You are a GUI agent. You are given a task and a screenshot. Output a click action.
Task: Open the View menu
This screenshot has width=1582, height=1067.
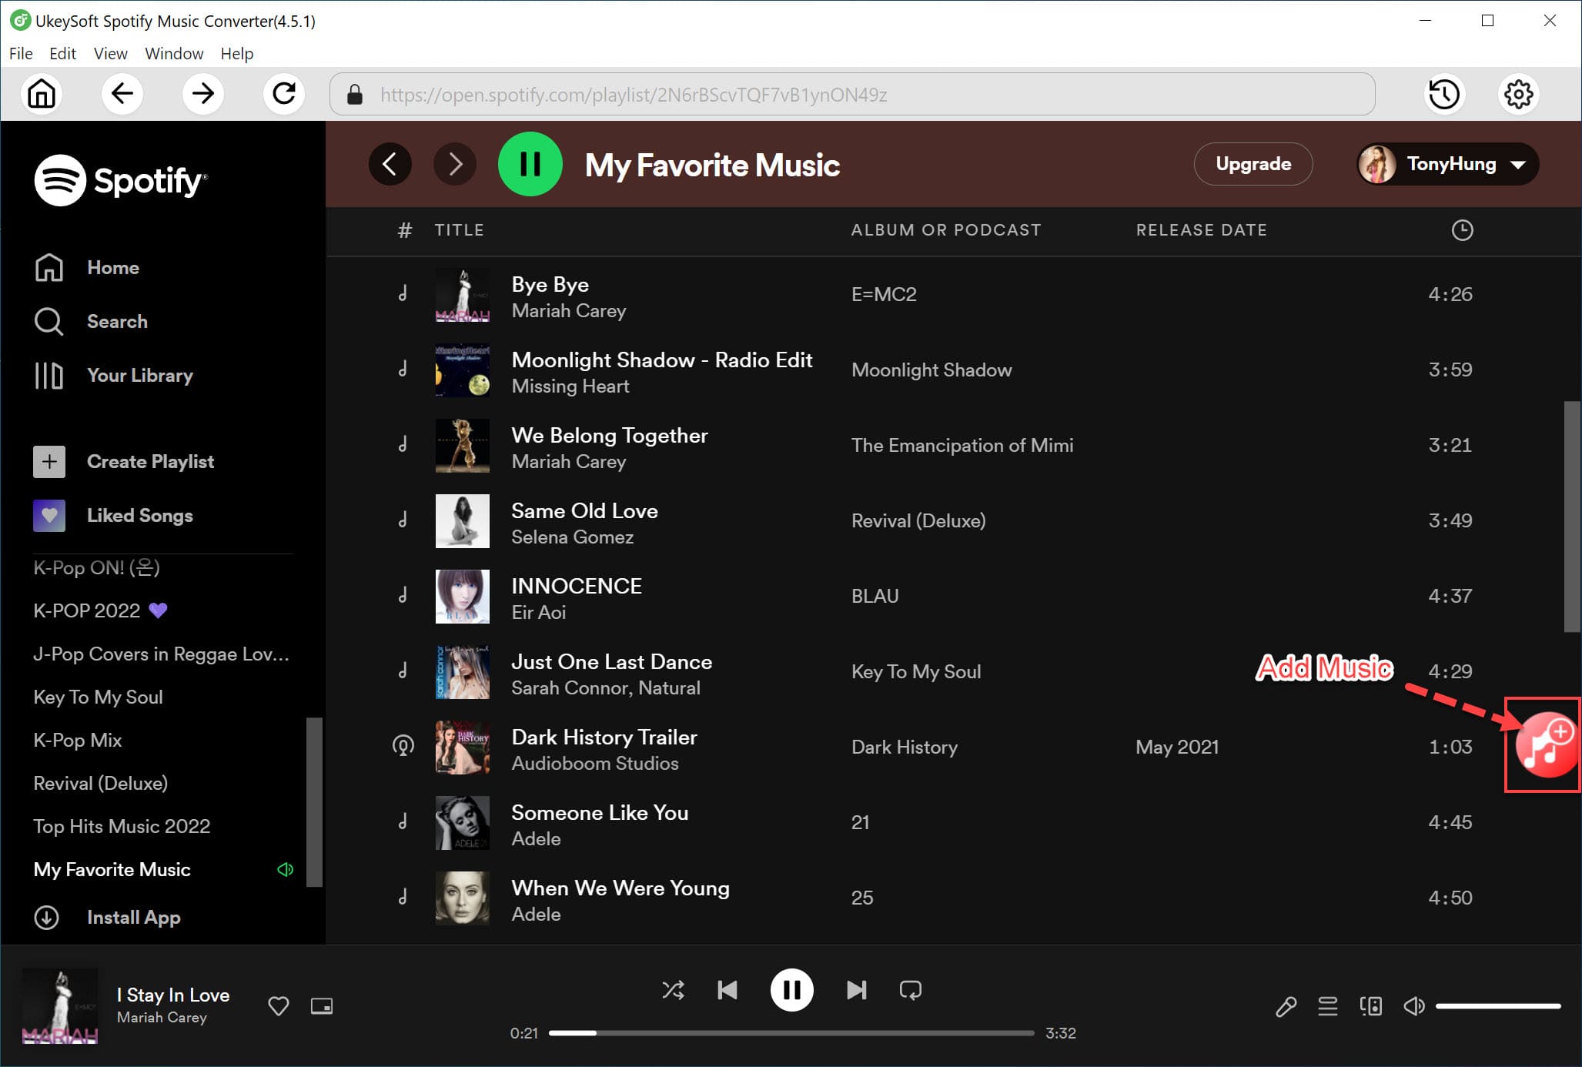[109, 52]
